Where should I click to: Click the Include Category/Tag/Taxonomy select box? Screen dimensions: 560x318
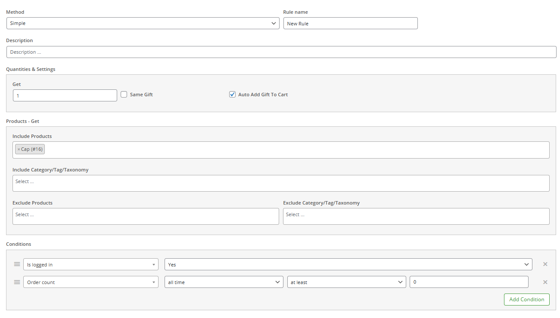click(x=281, y=183)
